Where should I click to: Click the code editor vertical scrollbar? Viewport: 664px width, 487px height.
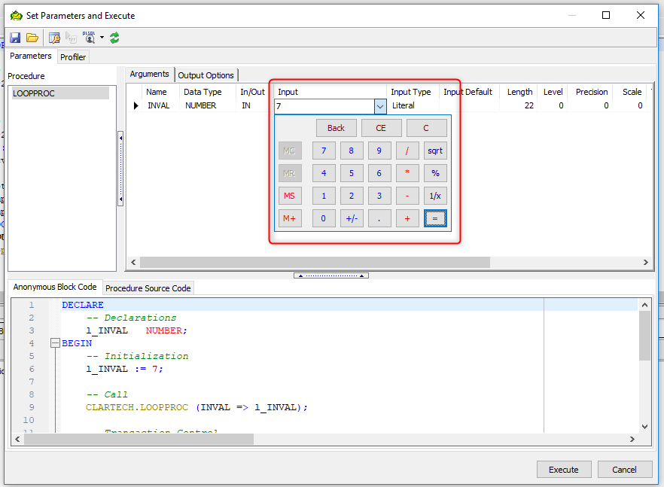pos(644,335)
